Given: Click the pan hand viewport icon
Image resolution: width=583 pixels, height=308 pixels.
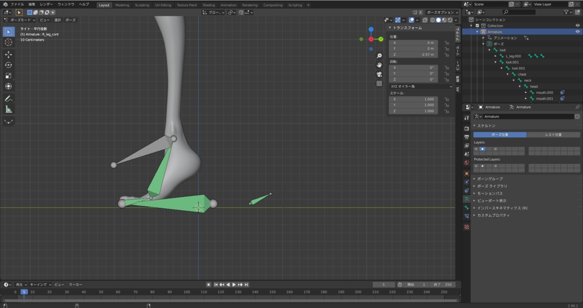Looking at the screenshot, I should (x=379, y=65).
